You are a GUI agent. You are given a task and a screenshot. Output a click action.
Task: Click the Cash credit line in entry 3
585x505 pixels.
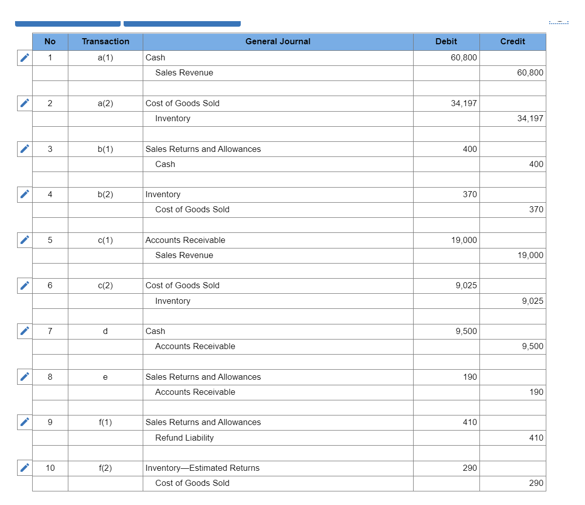tap(165, 164)
